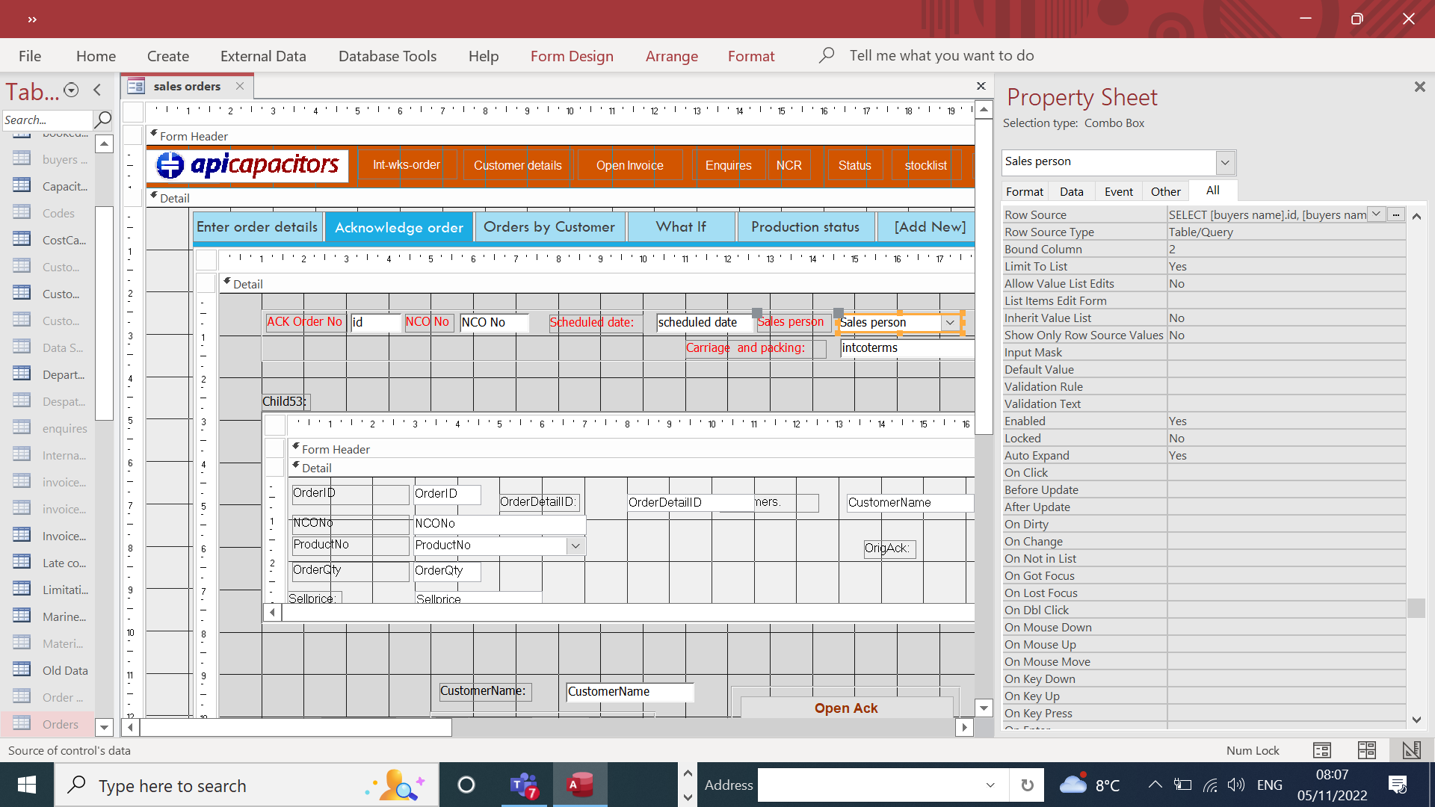The image size is (1435, 807).
Task: Switch to Design View status bar icon
Action: click(1411, 750)
